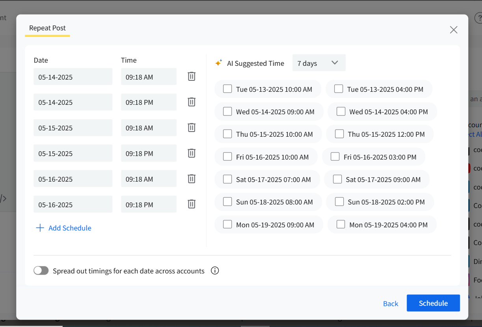The width and height of the screenshot is (482, 327).
Task: Expand the 7 days dropdown
Action: (319, 63)
